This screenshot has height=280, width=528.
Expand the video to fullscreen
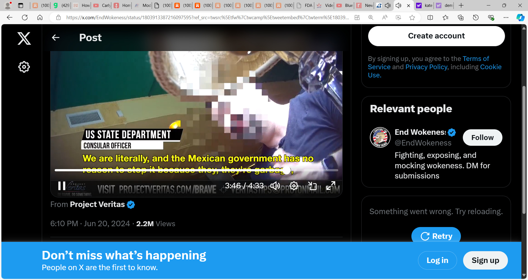331,186
